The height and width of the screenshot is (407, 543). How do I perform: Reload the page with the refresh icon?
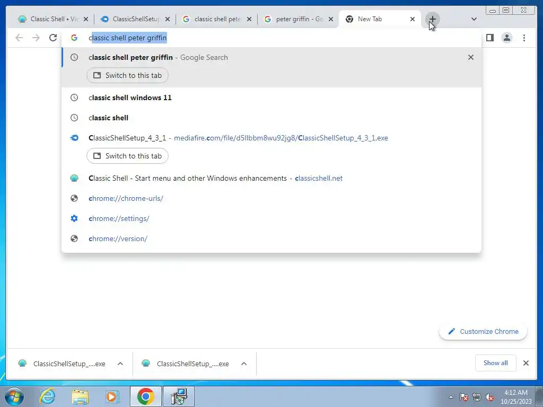pos(52,38)
